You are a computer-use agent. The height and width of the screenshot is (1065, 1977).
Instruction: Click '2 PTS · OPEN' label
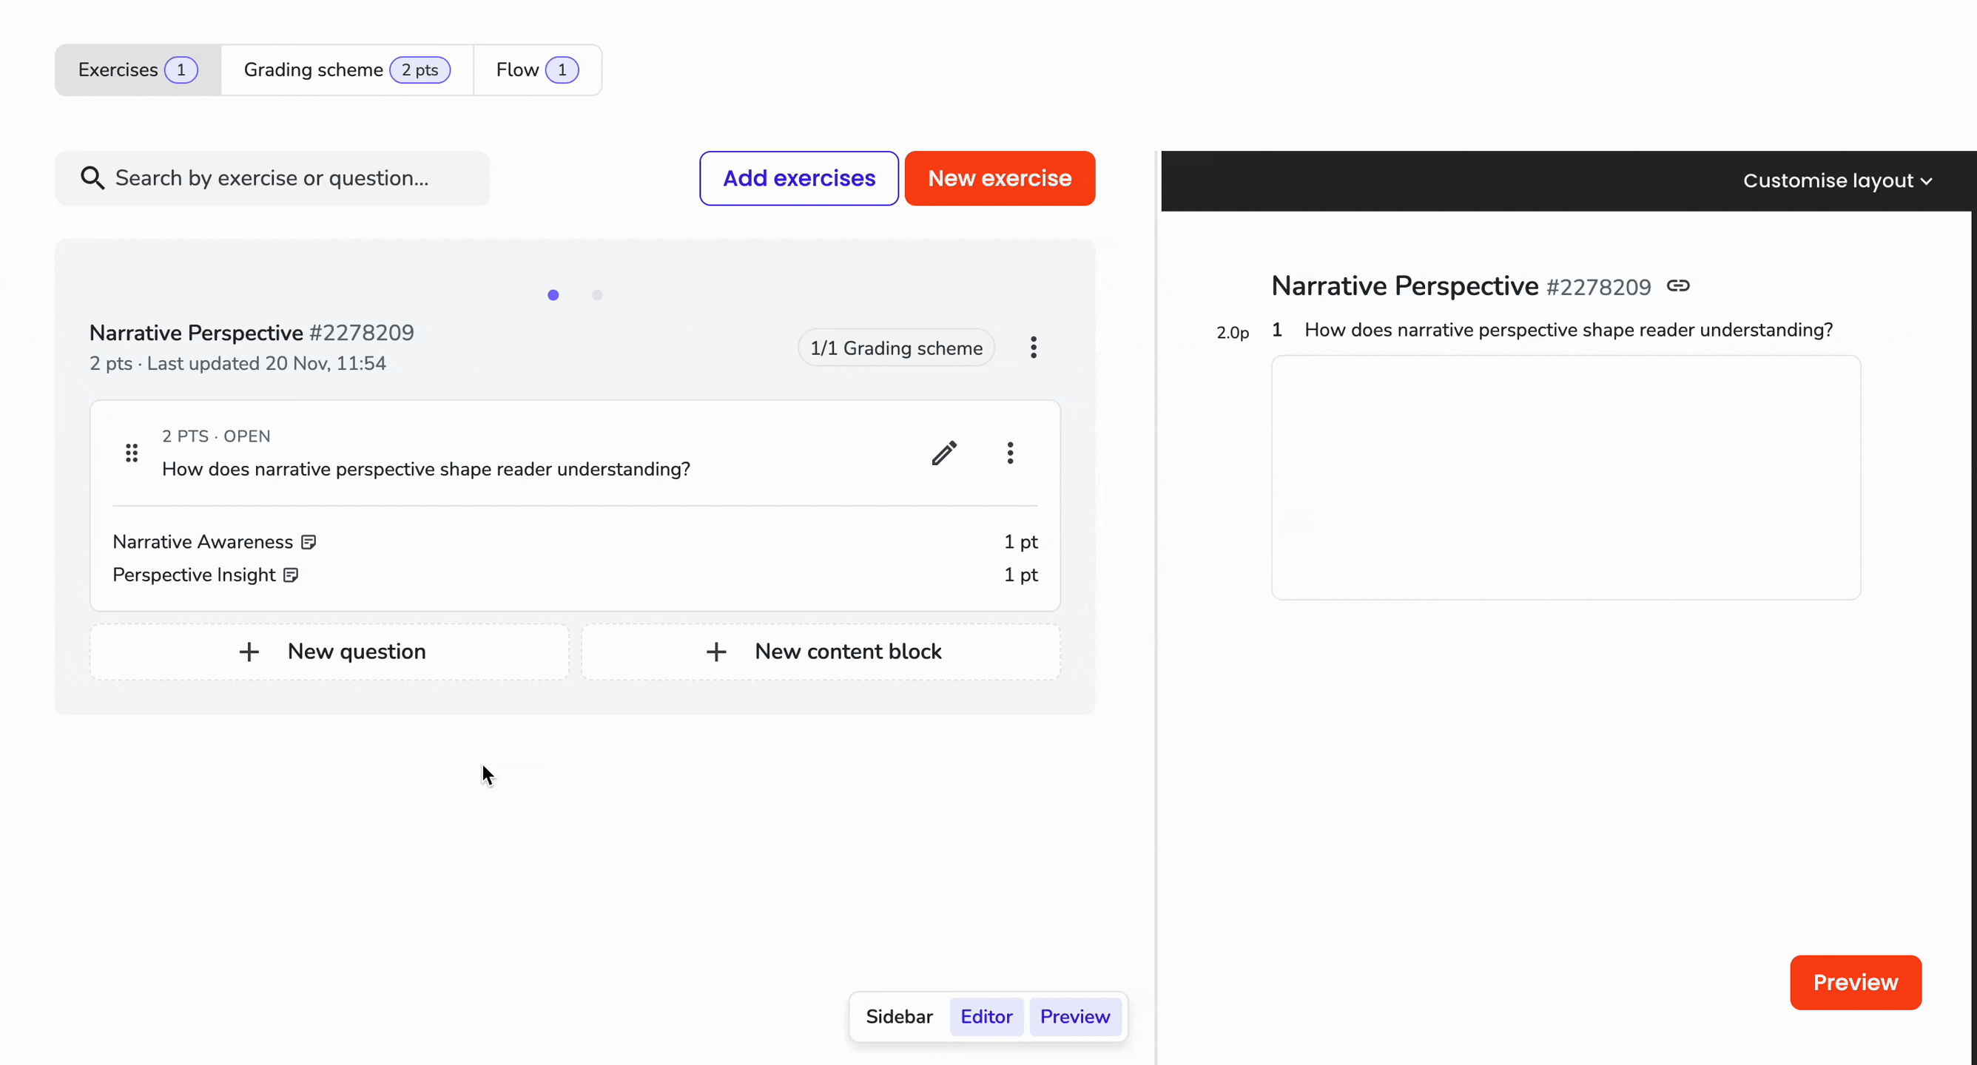click(x=215, y=436)
